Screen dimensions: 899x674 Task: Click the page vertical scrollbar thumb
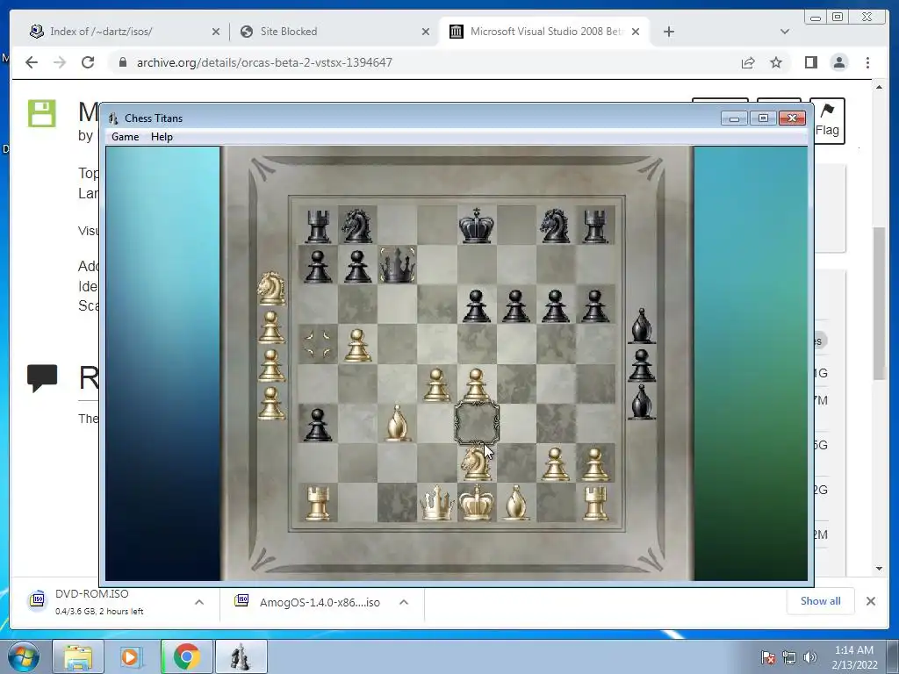click(880, 303)
